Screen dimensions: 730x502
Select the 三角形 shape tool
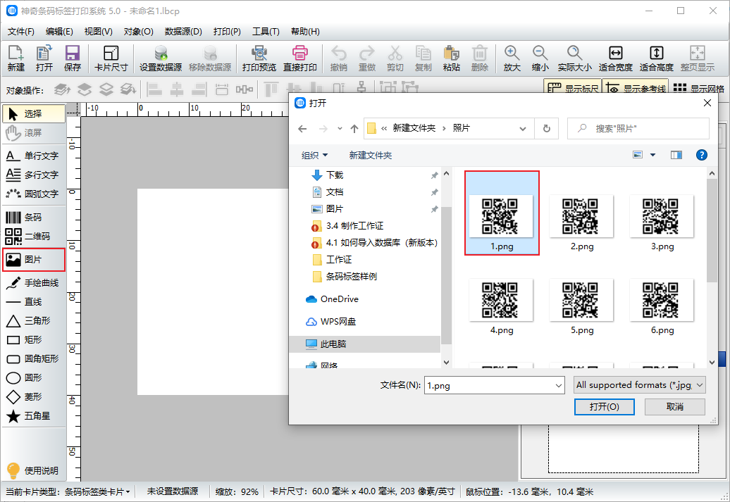pos(34,320)
